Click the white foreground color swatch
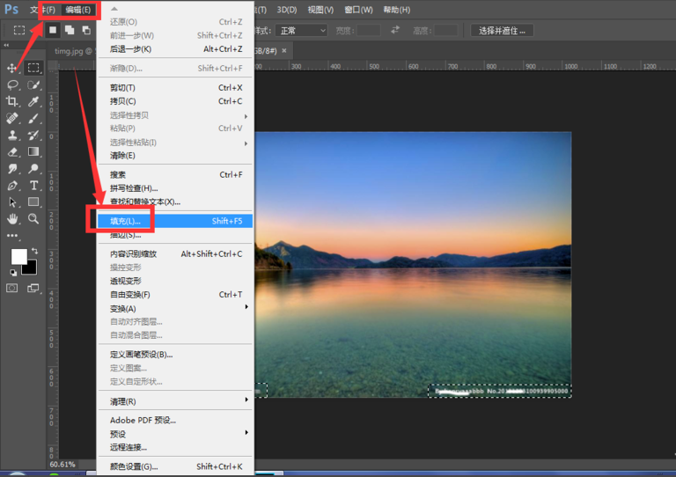The image size is (676, 477). pos(18,256)
